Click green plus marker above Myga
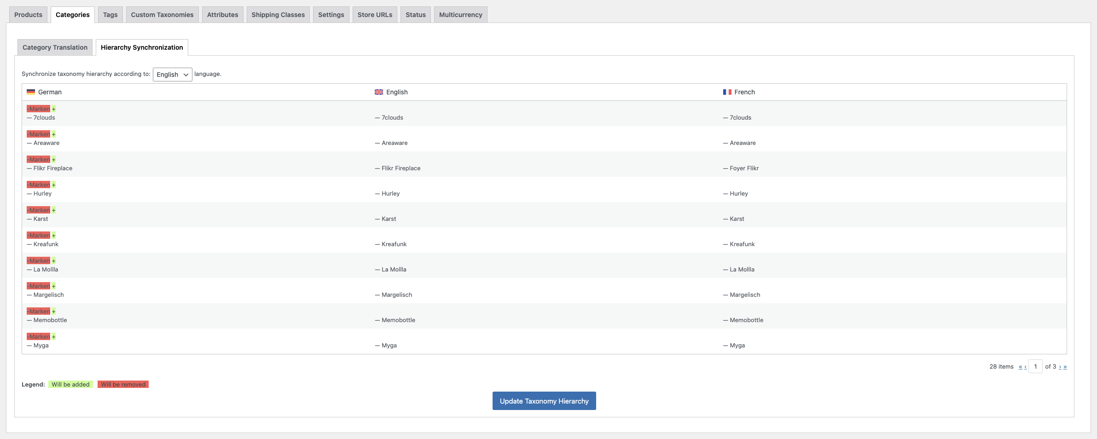The image size is (1097, 439). (x=53, y=337)
